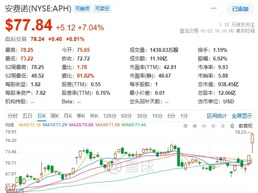Switch to the 15分 interval tab

tap(157, 116)
